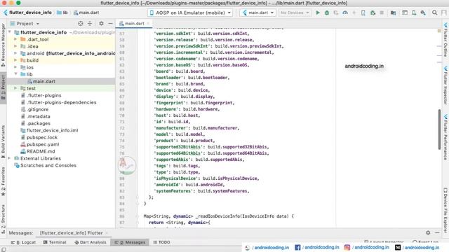Expand External Libraries node
The image size is (449, 252).
(x=10, y=158)
